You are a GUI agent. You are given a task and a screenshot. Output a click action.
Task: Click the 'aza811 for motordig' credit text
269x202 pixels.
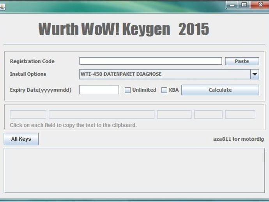point(239,139)
